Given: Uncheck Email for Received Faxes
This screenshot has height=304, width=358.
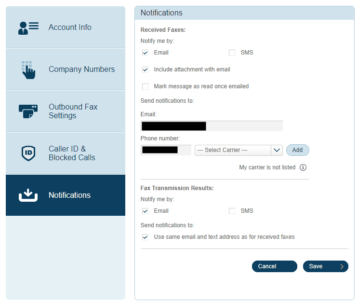Looking at the screenshot, I should click(x=145, y=53).
